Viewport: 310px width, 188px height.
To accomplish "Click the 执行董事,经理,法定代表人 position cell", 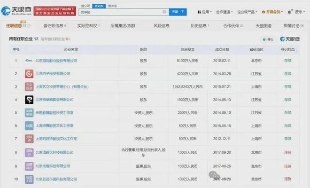I will (144, 152).
